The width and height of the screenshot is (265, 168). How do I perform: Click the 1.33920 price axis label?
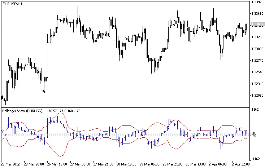pos(257,2)
